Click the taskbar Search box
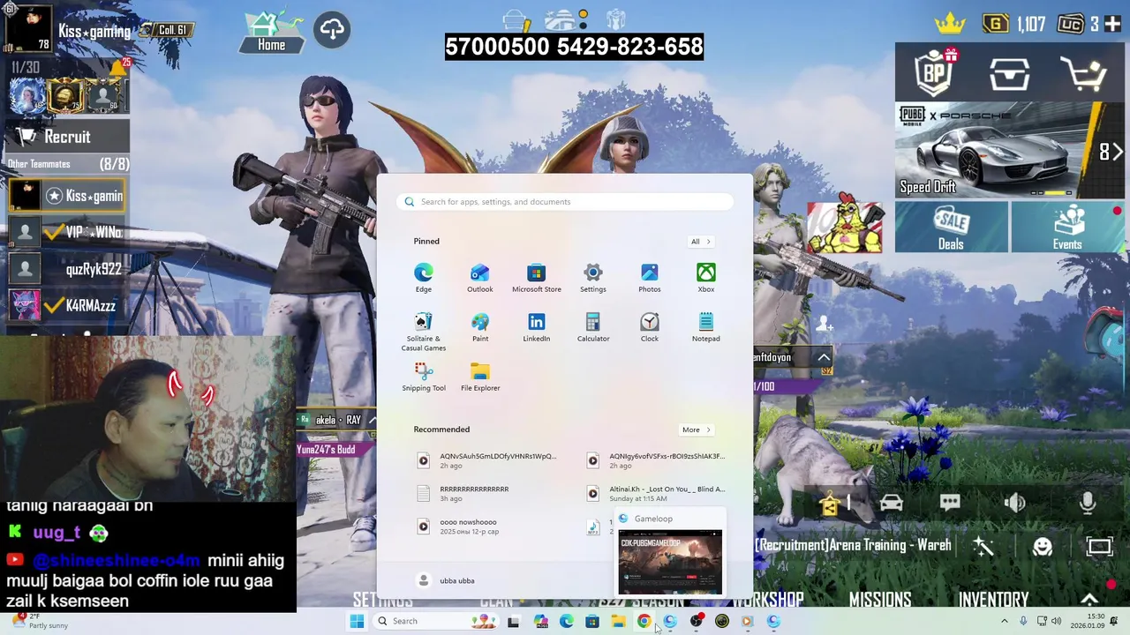 pos(435,621)
